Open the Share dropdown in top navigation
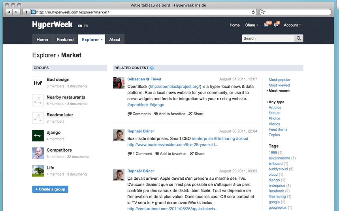Image resolution: width=339 pixels, height=211 pixels. [252, 25]
